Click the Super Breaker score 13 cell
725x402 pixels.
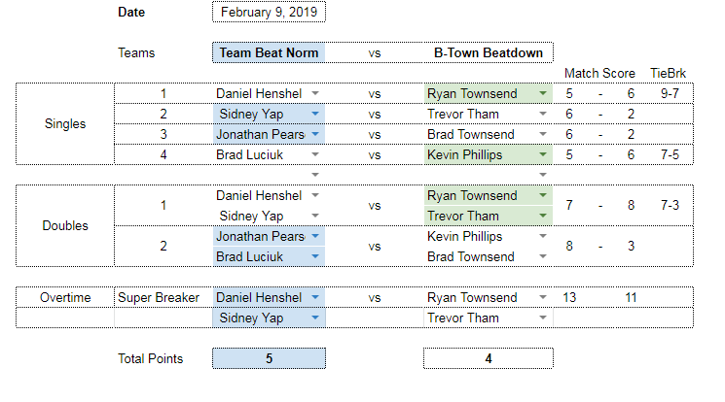tap(569, 298)
